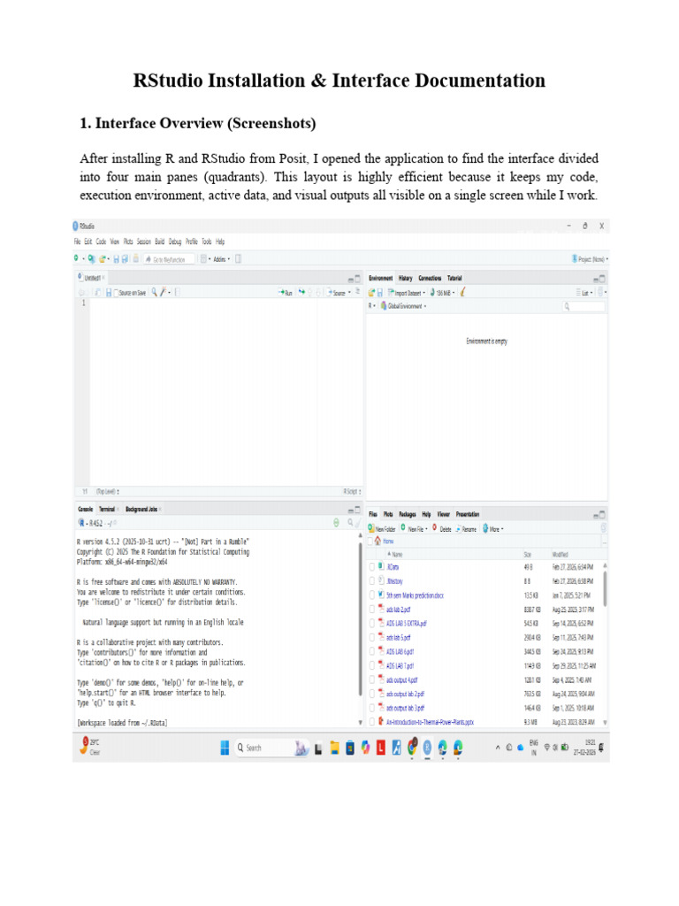The height and width of the screenshot is (906, 679).
Task: Open the Debug menu
Action: 175,242
